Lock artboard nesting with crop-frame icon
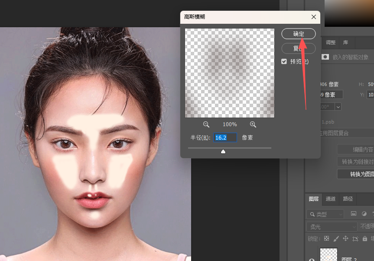 (355, 239)
